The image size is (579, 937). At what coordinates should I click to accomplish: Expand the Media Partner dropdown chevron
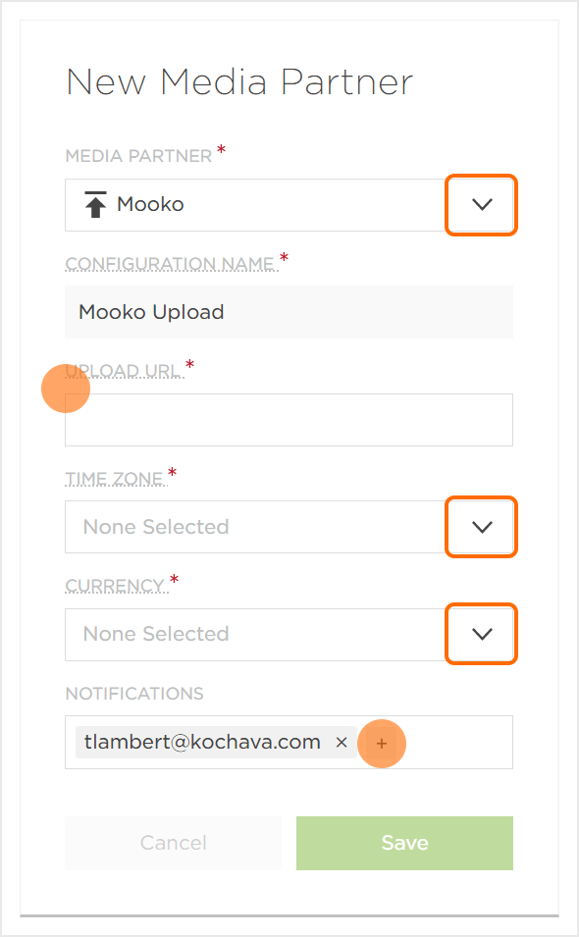pos(482,205)
